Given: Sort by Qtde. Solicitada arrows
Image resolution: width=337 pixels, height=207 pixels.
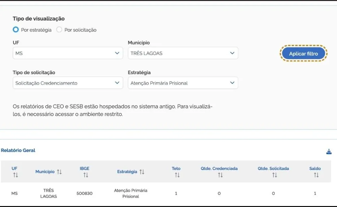Looking at the screenshot, I should coord(274,175).
